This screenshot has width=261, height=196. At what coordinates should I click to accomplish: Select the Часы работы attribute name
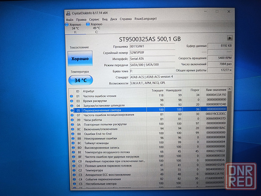pyautogui.click(x=93, y=120)
